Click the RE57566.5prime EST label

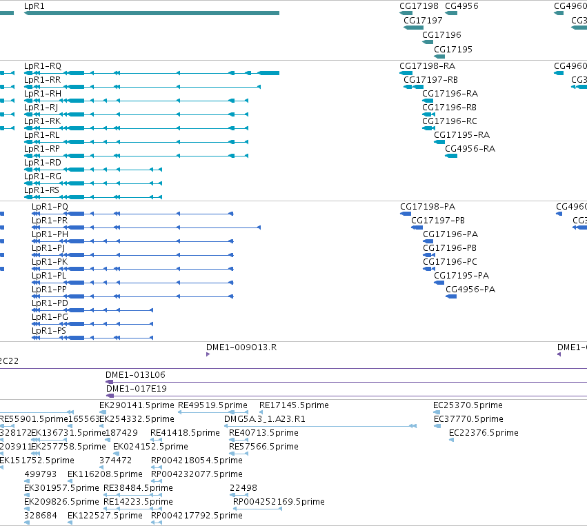pos(264,447)
